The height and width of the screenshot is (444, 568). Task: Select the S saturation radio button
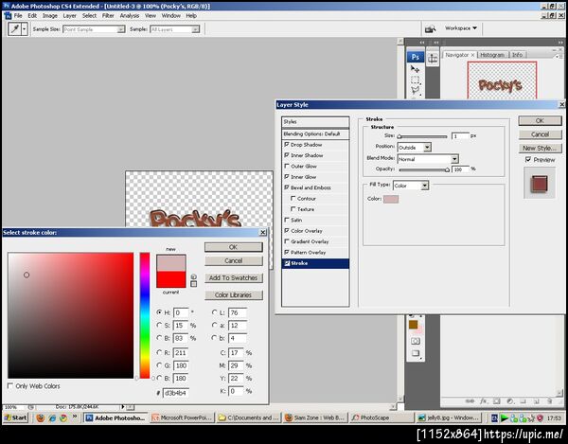click(159, 325)
